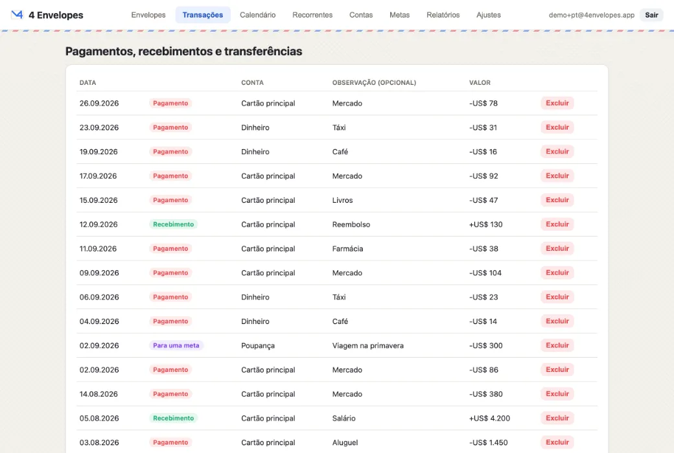Click the VALOR column header

point(480,82)
